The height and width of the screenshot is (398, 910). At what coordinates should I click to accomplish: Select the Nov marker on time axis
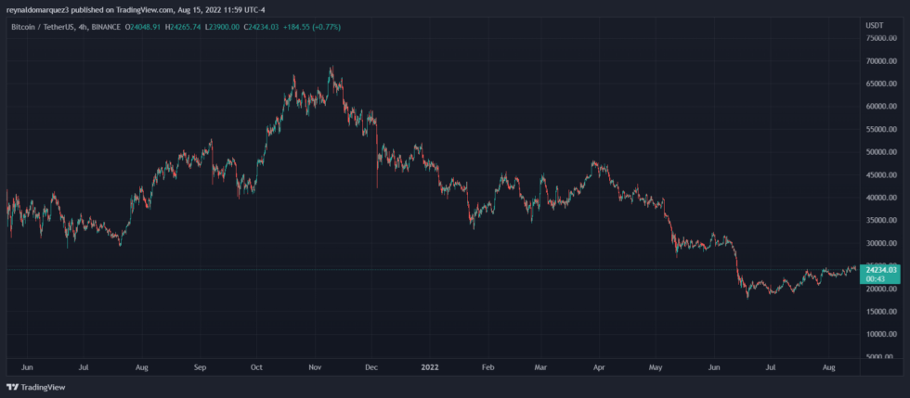[x=315, y=367]
